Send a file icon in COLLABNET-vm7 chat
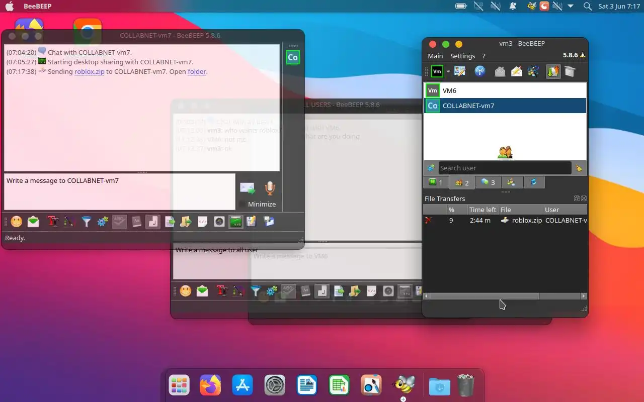This screenshot has width=644, height=402. [x=170, y=222]
